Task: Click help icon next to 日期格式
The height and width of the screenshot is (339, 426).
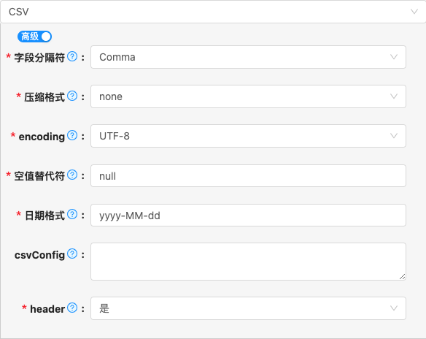Action: coord(72,214)
